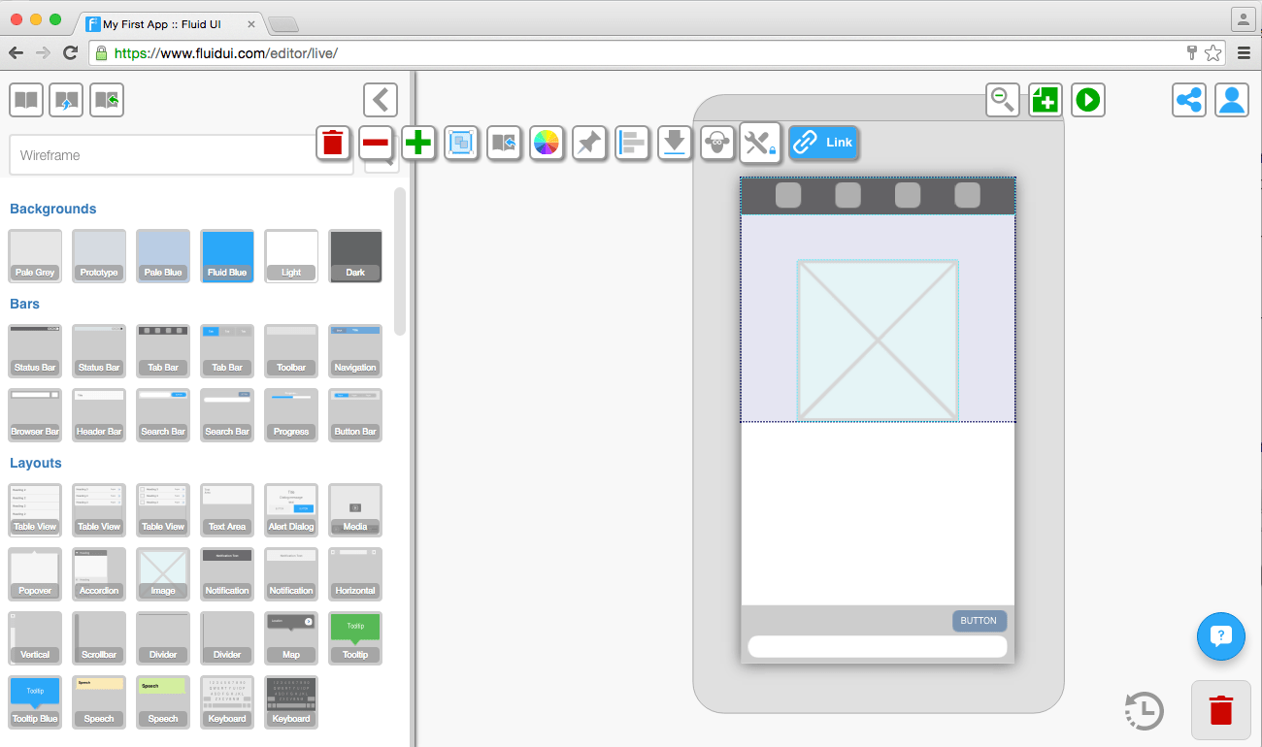Choose the Map widget
Viewport: 1262px width, 747px height.
click(x=291, y=638)
